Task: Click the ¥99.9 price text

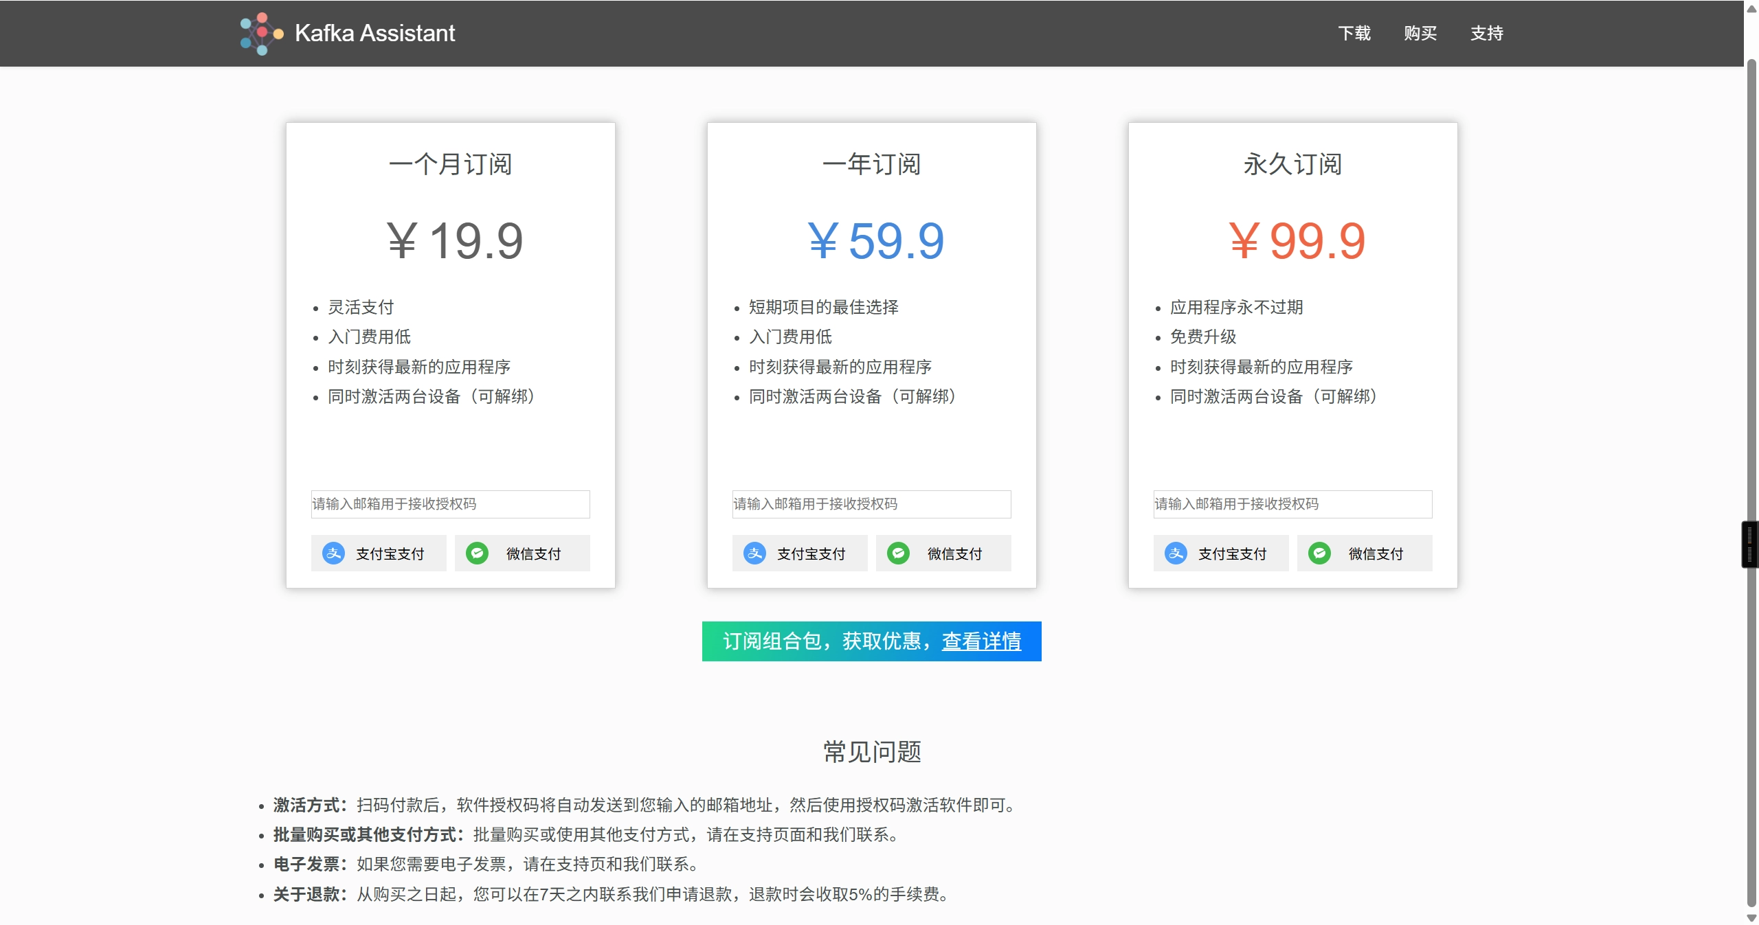Action: click(1297, 241)
